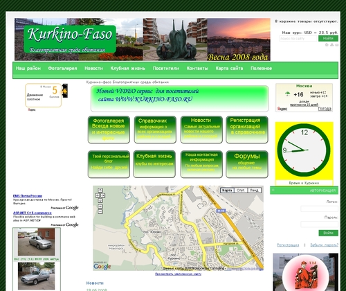Image resolution: width=346 pixels, height=291 pixels.
Task: Open the Регистрация link
Action: click(x=288, y=245)
